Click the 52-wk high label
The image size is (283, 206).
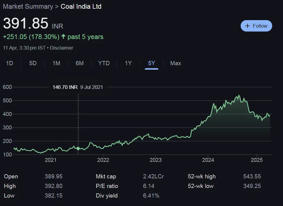coord(202,176)
